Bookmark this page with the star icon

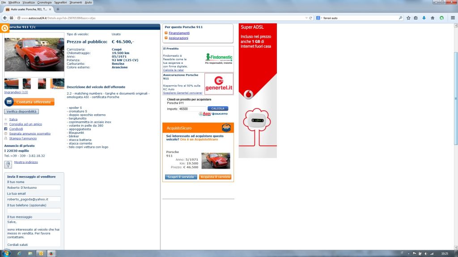pos(408,18)
